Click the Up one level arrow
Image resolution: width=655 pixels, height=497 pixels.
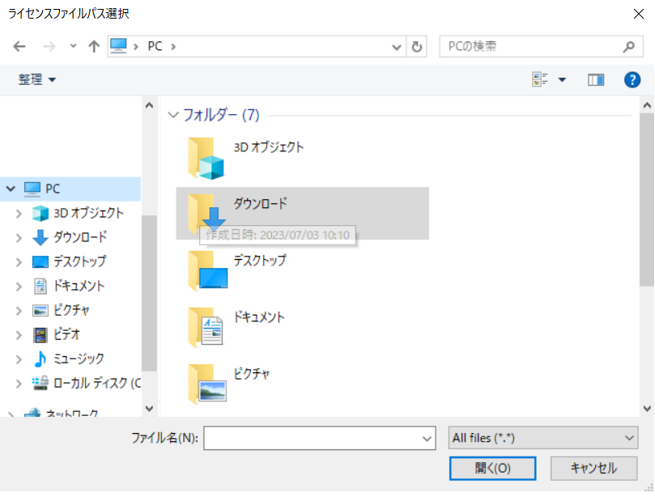(x=94, y=46)
